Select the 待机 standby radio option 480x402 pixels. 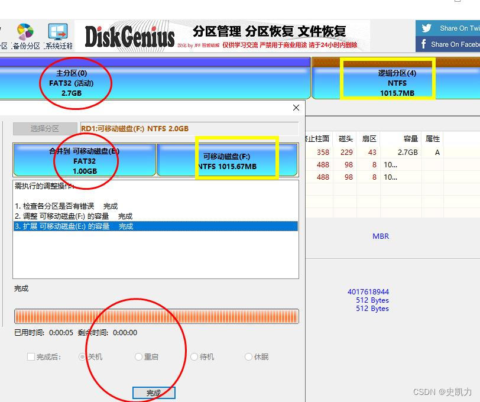coord(194,356)
